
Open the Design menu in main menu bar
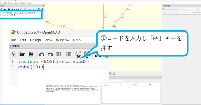(x=11, y=3)
